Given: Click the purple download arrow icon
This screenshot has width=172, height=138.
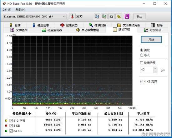Looking at the screenshot, I should coord(127,17).
